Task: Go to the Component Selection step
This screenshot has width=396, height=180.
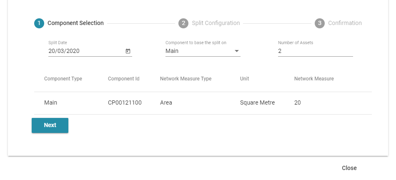Action: (75, 23)
